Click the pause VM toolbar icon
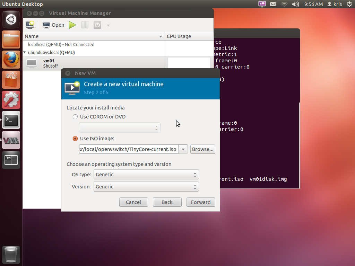The width and height of the screenshot is (355, 266). 85,25
